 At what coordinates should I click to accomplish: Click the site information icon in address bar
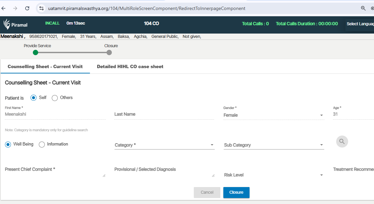(x=41, y=8)
